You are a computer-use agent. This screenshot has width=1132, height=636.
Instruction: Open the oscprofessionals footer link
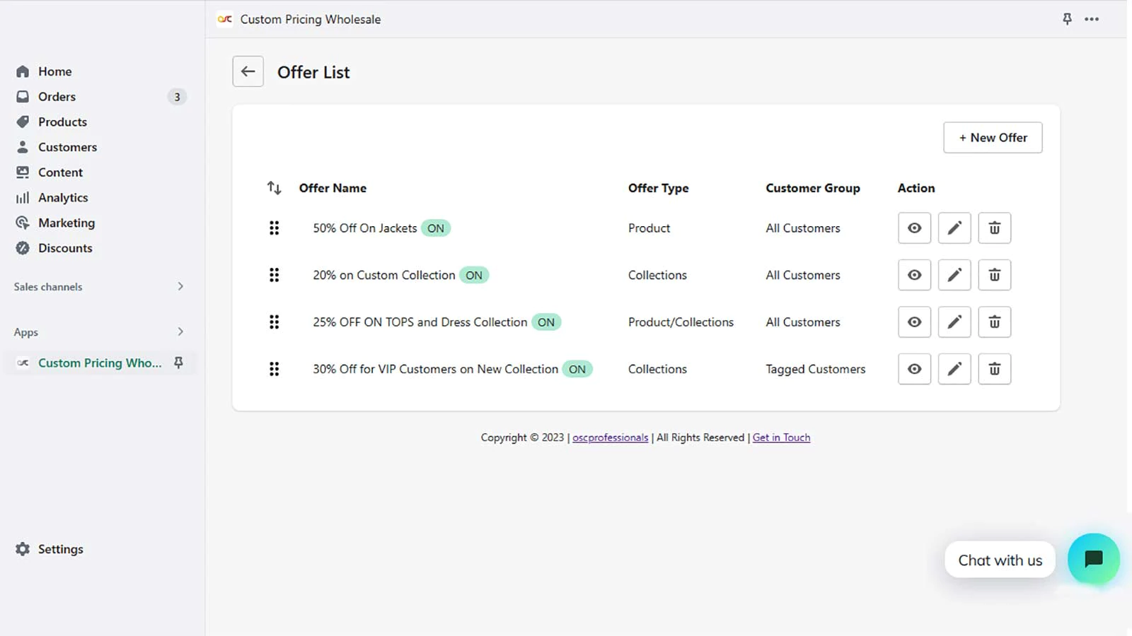coord(610,437)
